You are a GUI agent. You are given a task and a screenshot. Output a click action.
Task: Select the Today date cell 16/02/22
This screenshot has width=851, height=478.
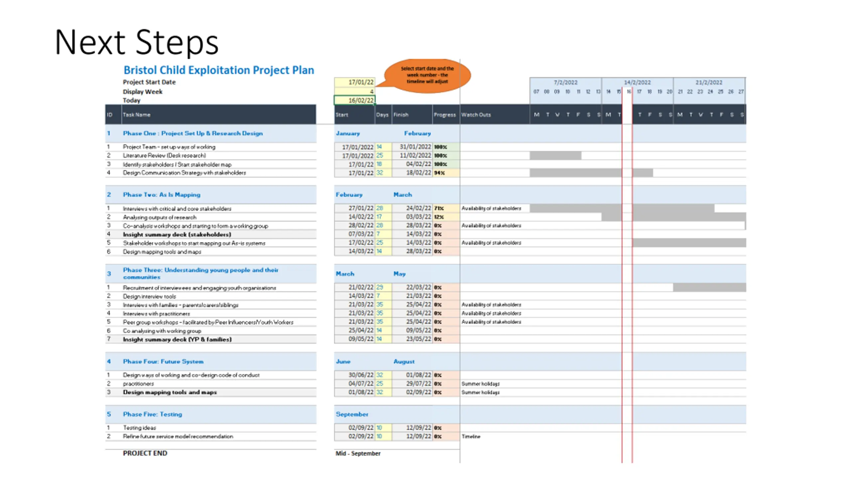click(x=354, y=100)
